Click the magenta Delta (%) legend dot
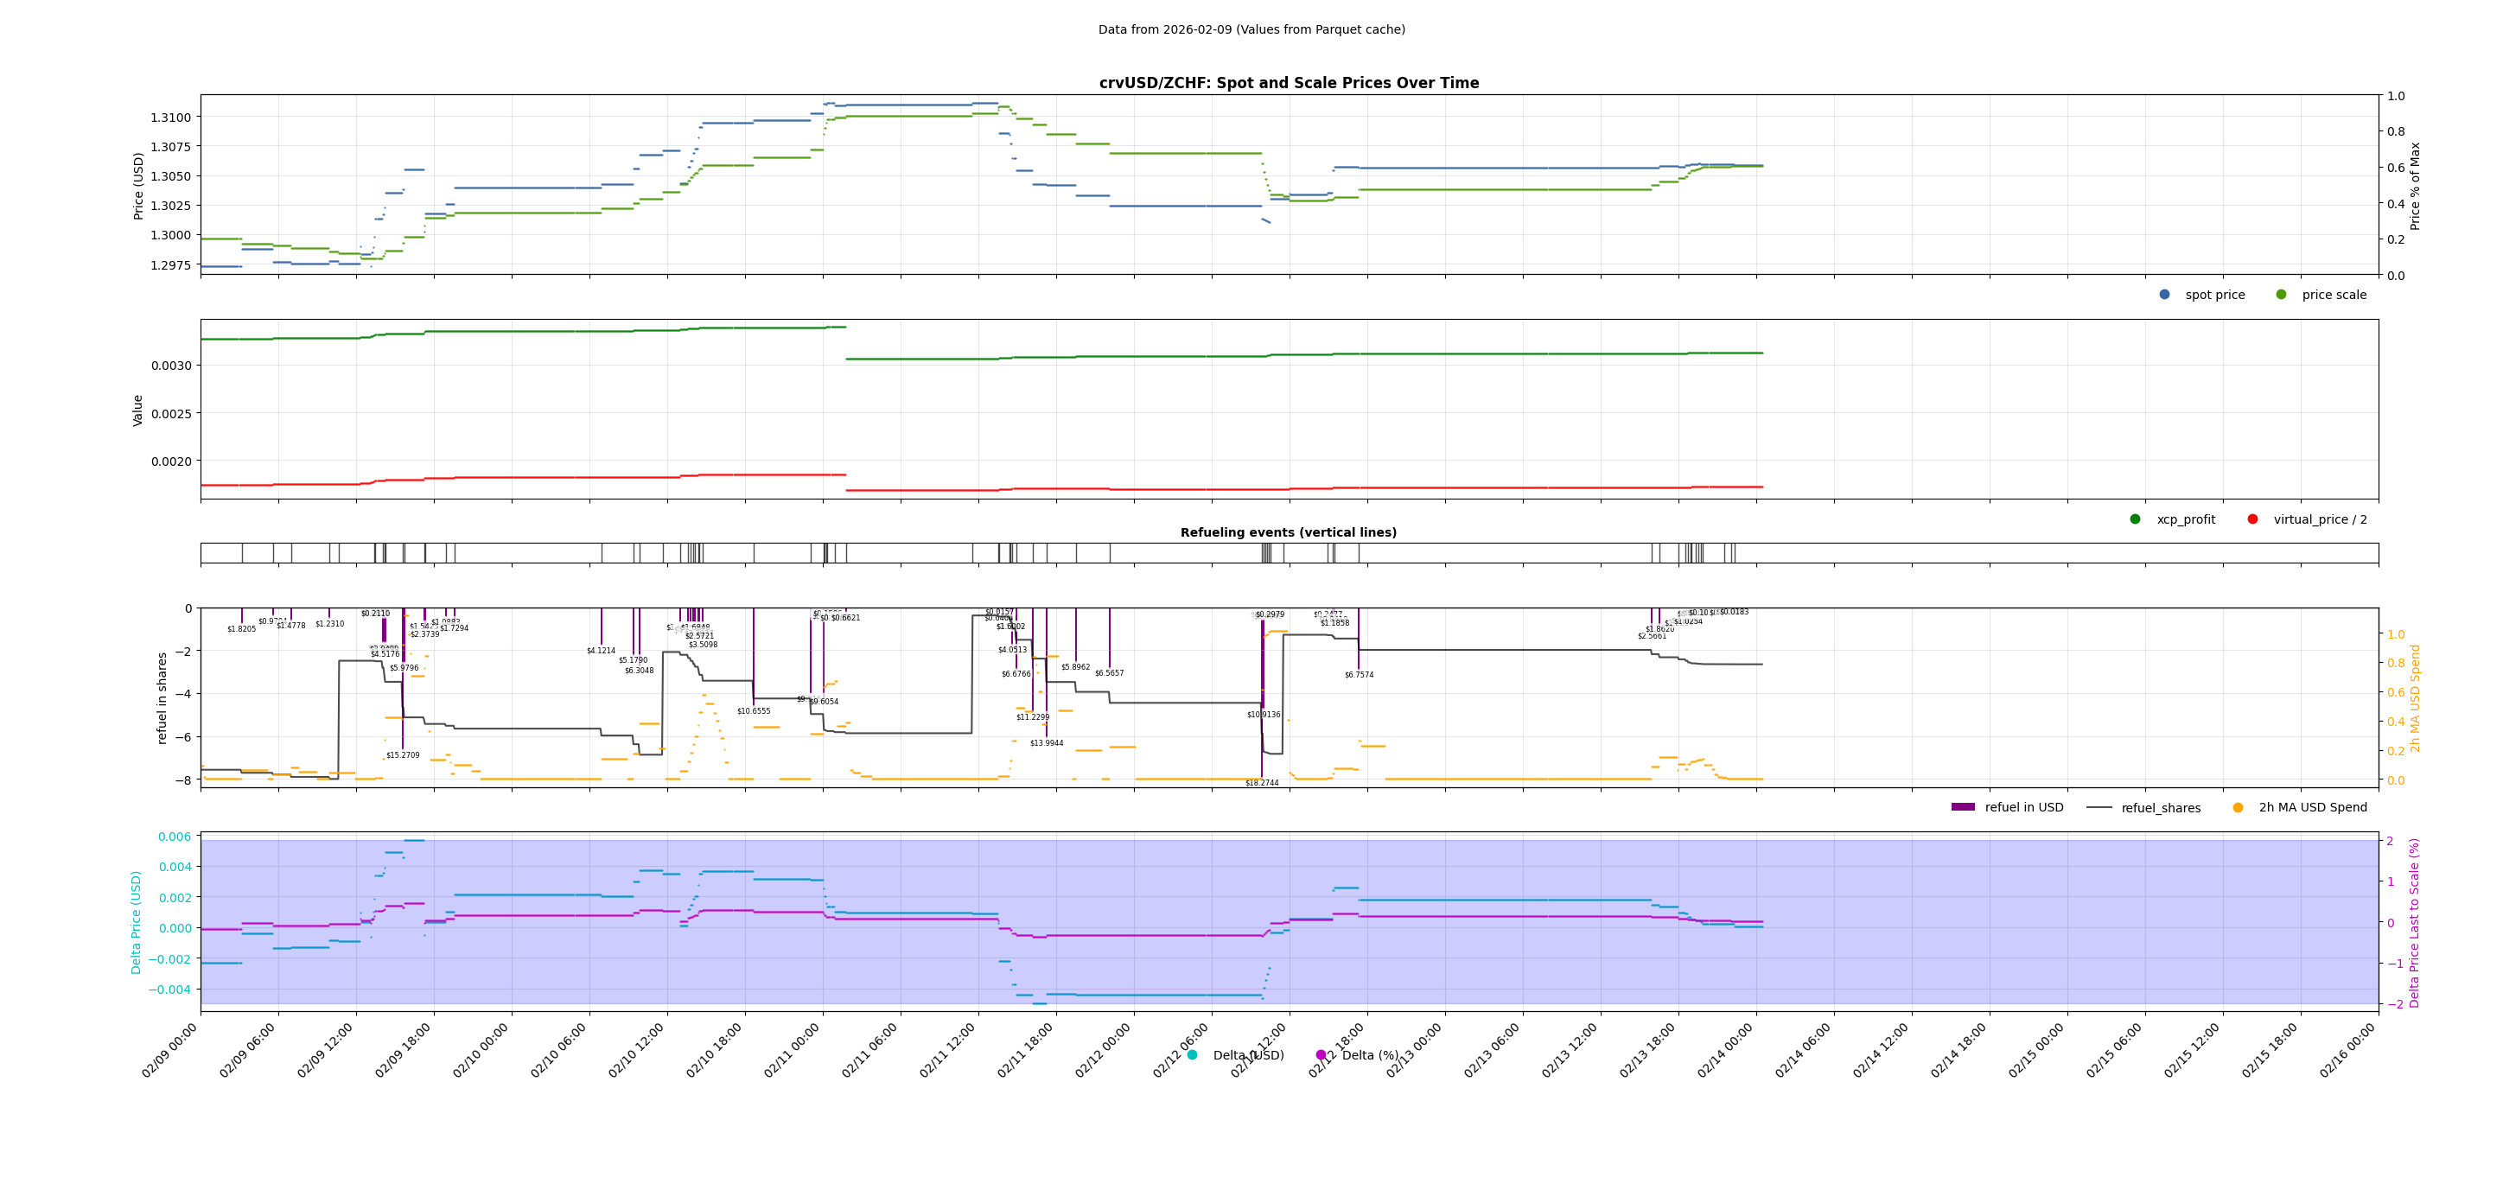The image size is (2503, 1190). click(1321, 1055)
